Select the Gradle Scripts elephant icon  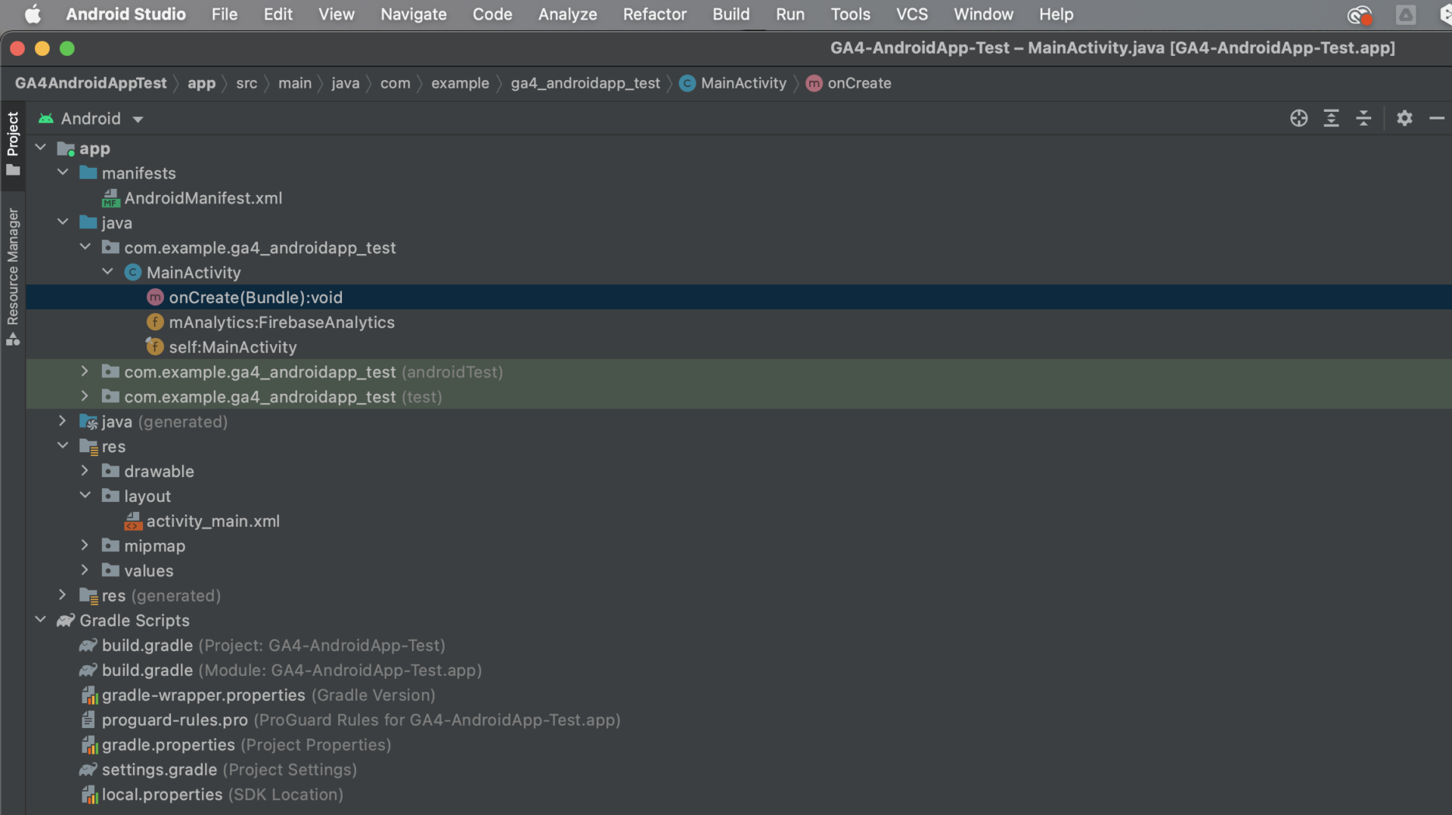64,620
